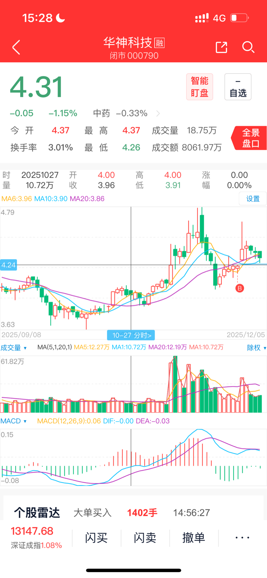Tap the back arrow icon

pyautogui.click(x=16, y=47)
